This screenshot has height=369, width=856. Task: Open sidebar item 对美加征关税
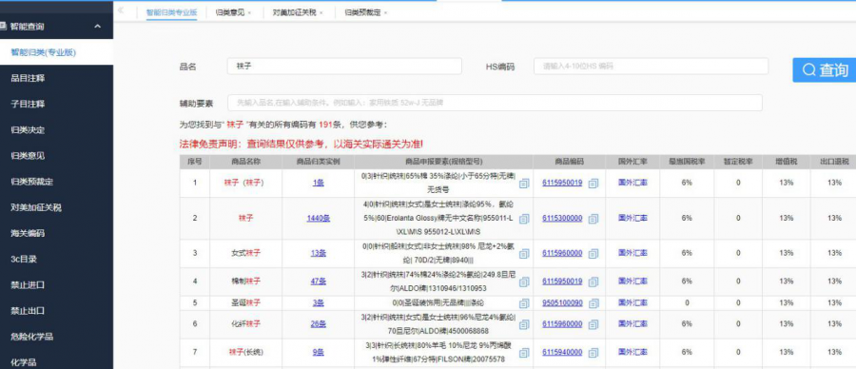click(56, 207)
